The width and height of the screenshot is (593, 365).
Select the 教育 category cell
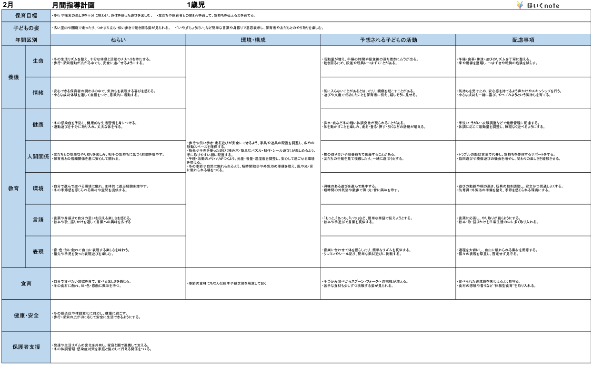tap(14, 188)
